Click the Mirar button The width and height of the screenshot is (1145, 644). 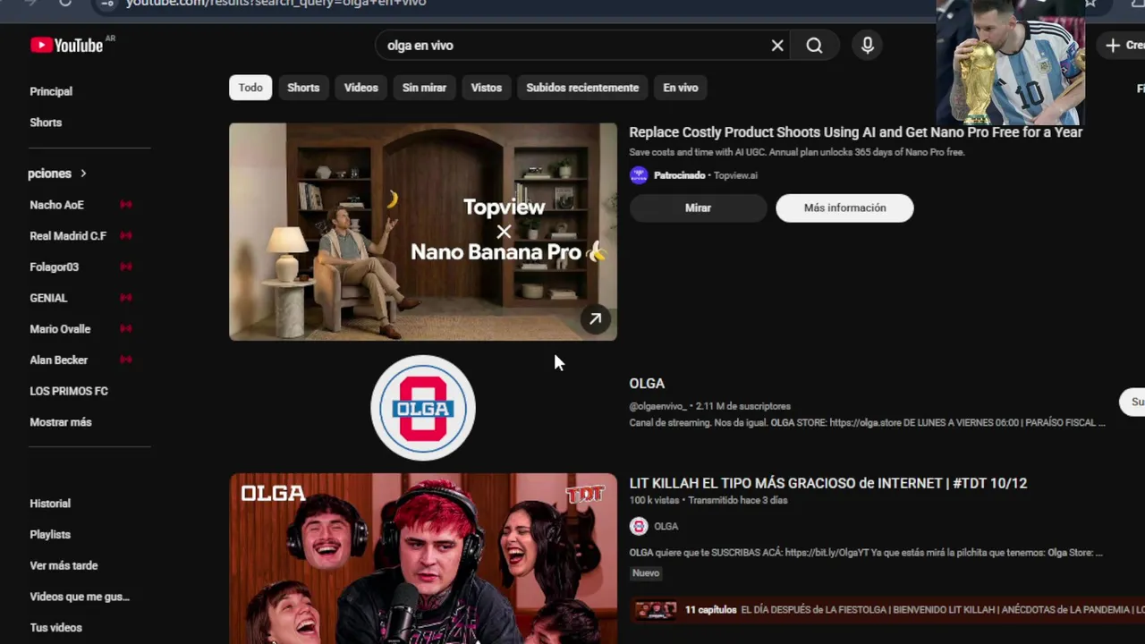click(698, 208)
